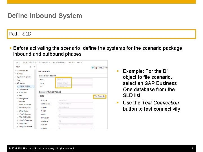Viewport: 203px width, 152px height.
Task: Click the password input field
Action: 76,125
